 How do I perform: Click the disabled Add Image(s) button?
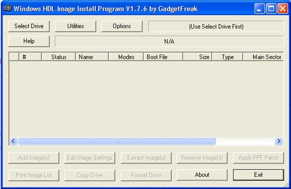(34, 158)
